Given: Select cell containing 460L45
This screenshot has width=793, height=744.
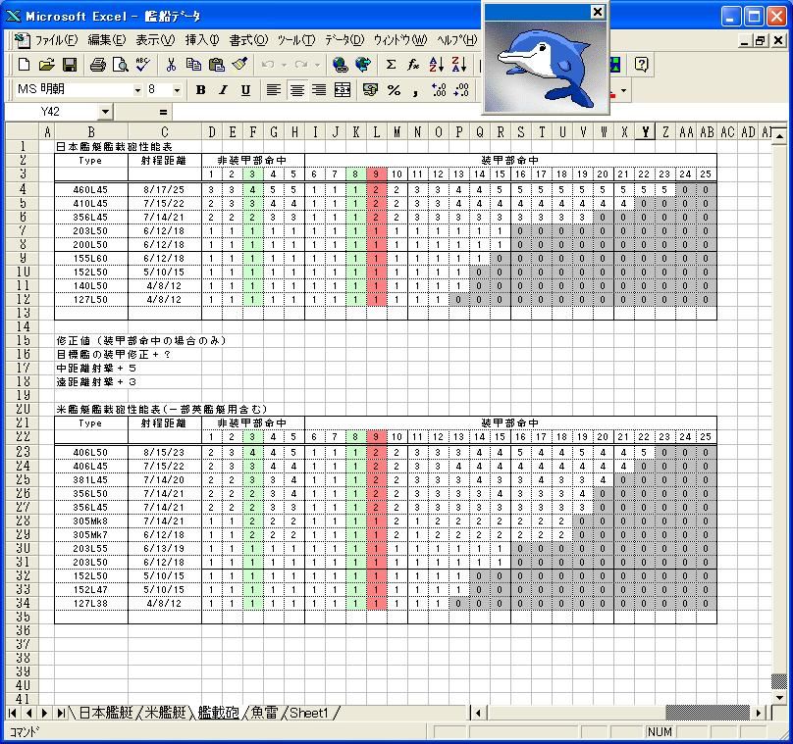Looking at the screenshot, I should [91, 190].
